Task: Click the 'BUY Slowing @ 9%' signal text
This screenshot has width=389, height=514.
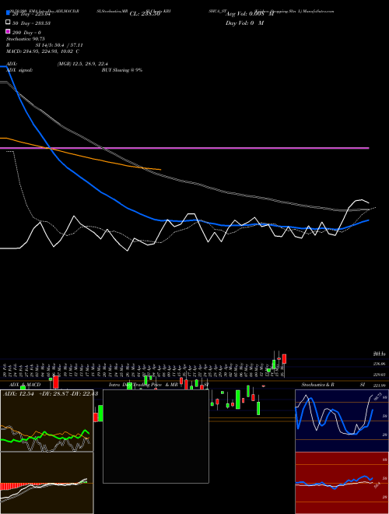Action: coord(122,70)
